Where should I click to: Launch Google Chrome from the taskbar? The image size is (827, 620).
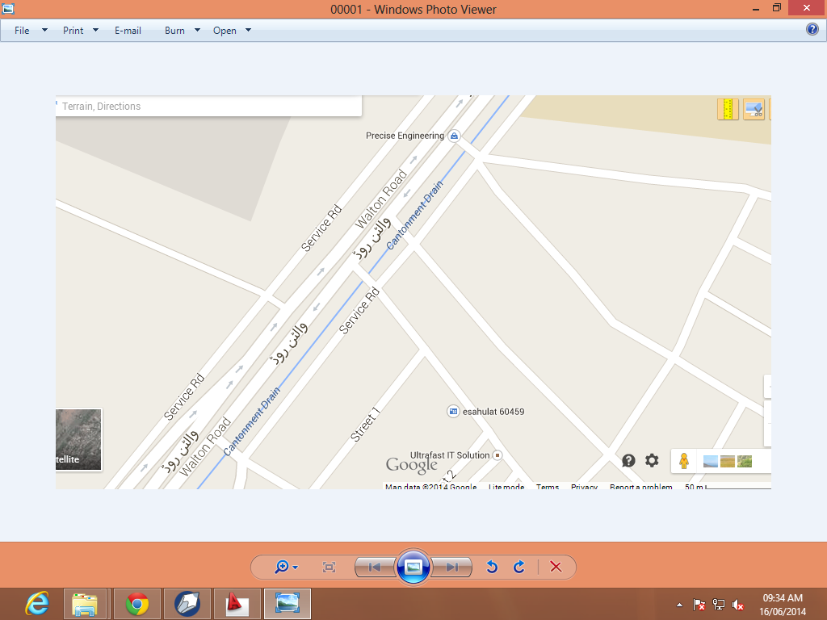tap(137, 604)
